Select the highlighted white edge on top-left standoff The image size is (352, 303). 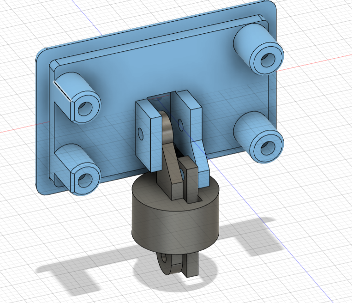click(62, 91)
